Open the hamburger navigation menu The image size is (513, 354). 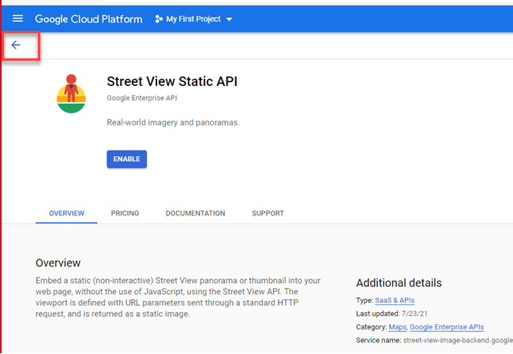[17, 19]
